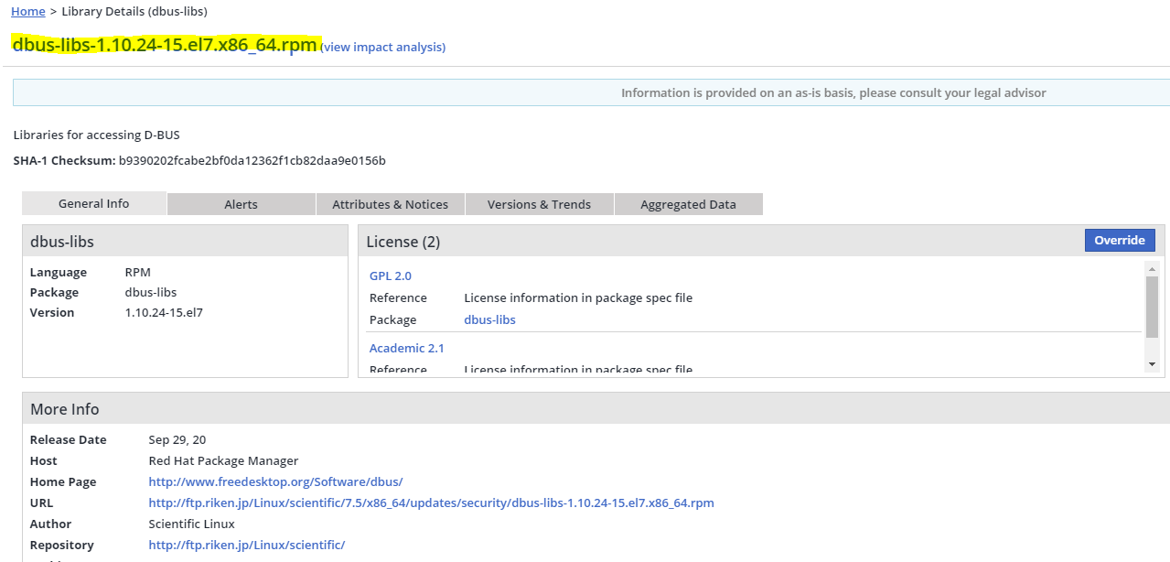Open the ftp.riken.jp RPM URL link

(x=431, y=503)
